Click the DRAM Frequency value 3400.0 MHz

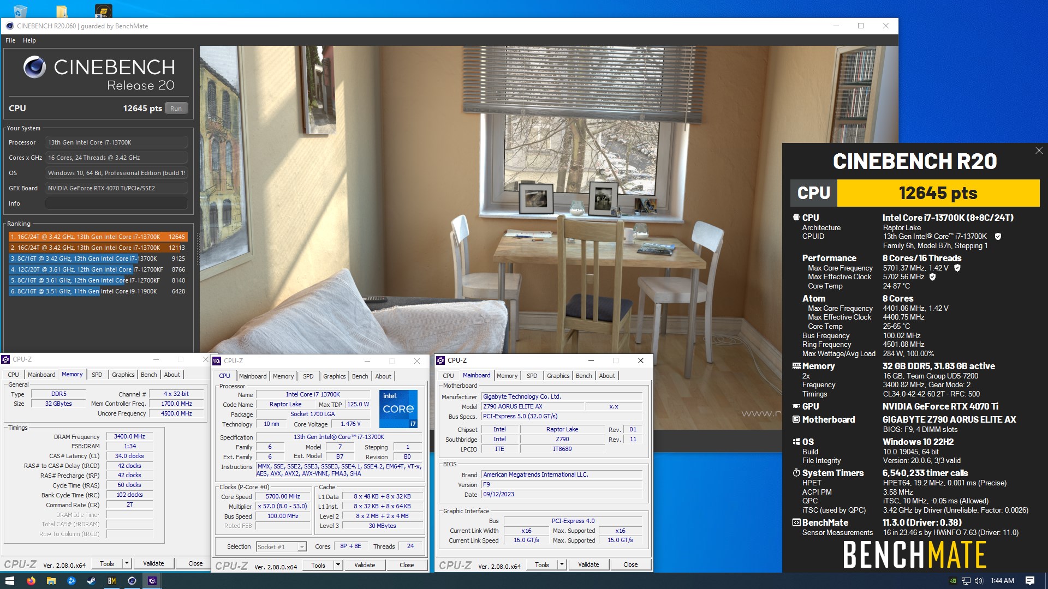click(129, 436)
